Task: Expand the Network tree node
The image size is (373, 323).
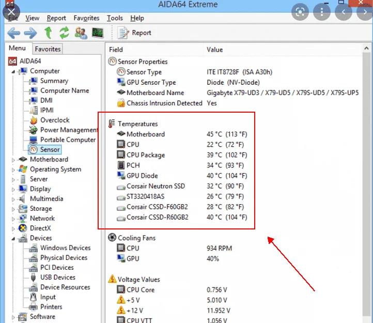Action: coord(13,219)
